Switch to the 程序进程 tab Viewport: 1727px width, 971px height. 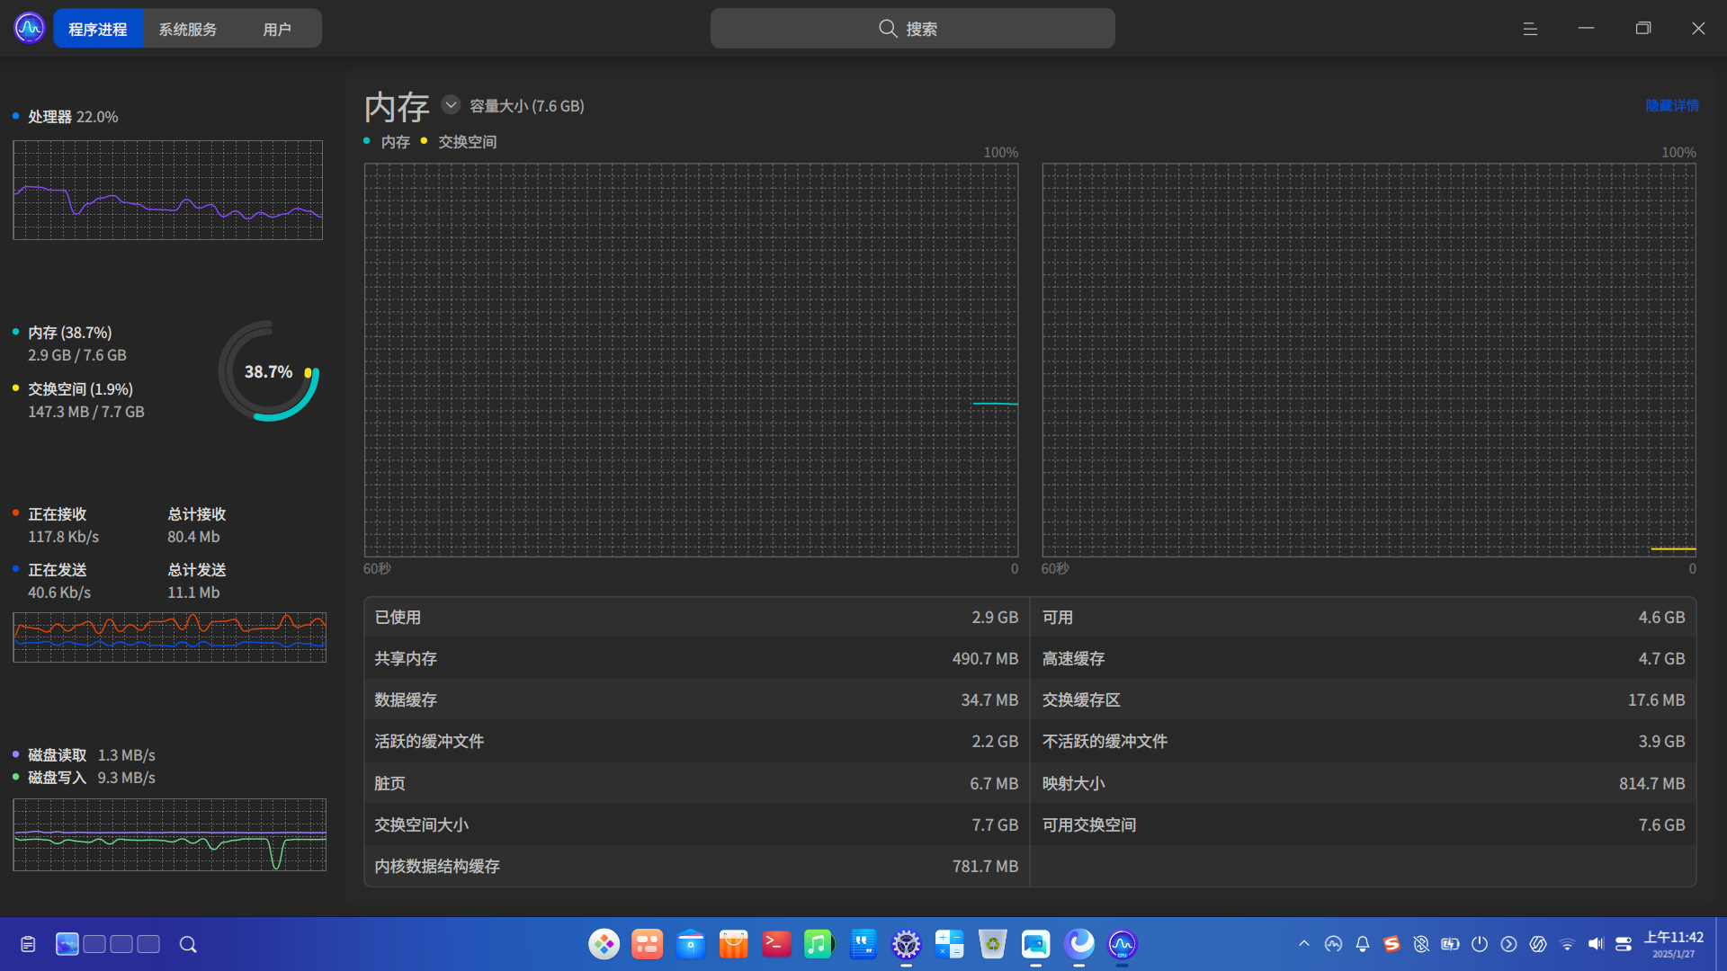(x=98, y=29)
